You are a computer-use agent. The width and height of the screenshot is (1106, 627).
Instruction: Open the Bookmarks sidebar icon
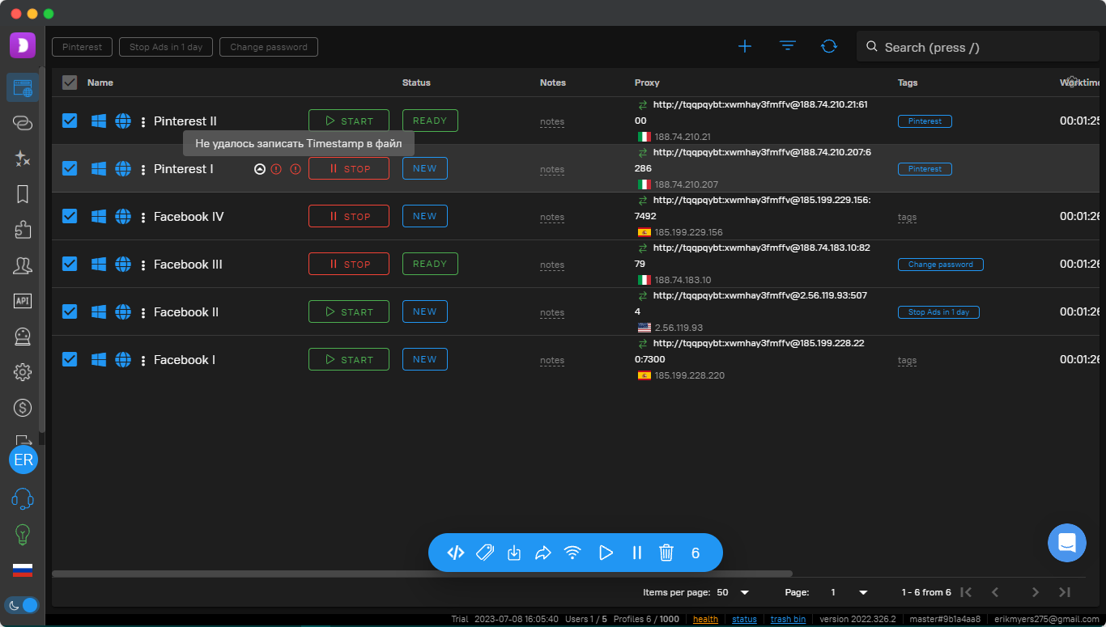[x=23, y=194]
